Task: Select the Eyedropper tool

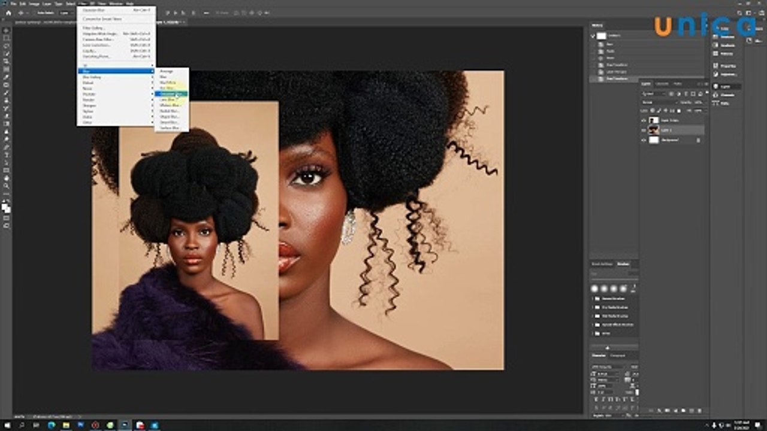Action: [x=7, y=77]
